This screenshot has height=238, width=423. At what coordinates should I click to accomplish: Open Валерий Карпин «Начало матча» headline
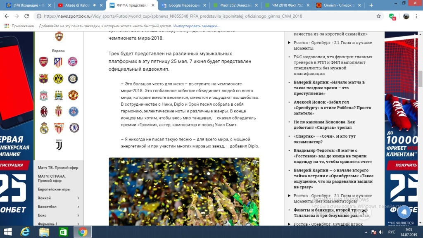(x=329, y=88)
